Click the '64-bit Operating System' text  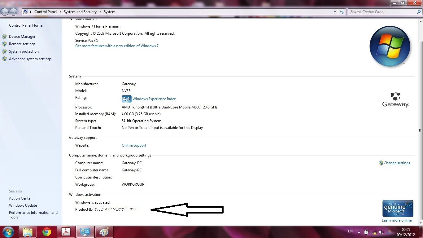pos(142,121)
